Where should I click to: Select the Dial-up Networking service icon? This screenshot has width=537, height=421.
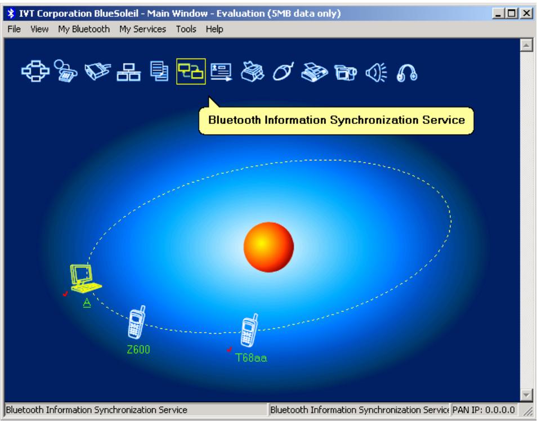[x=66, y=71]
